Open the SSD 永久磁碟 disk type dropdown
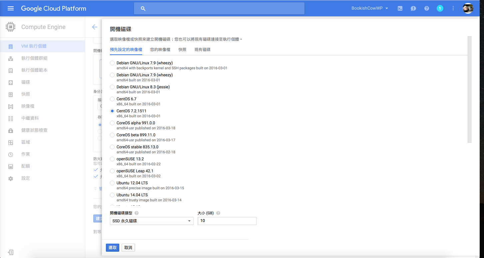Image resolution: width=484 pixels, height=258 pixels. pyautogui.click(x=152, y=221)
